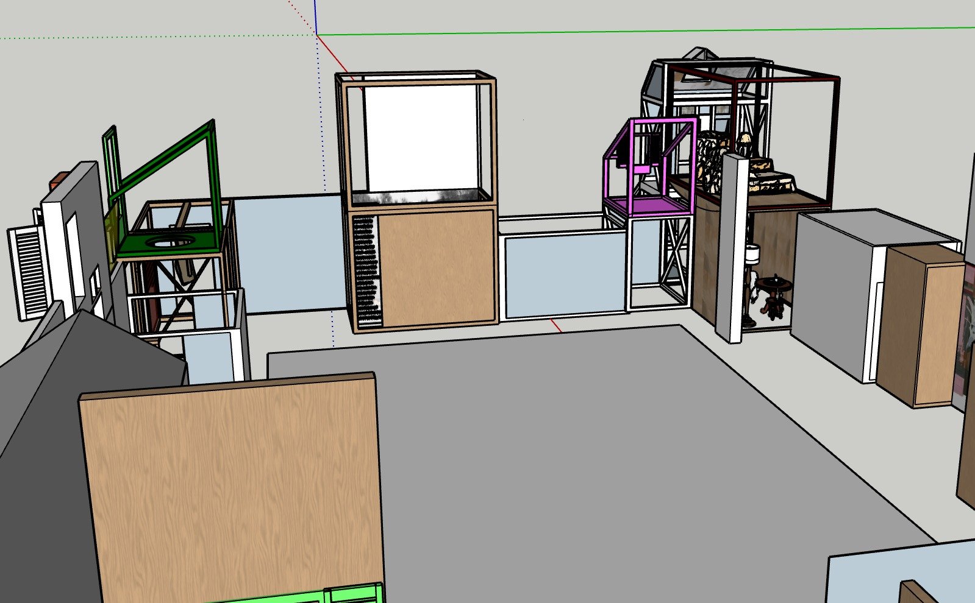Select the green tabletop with the circular hole

click(171, 242)
